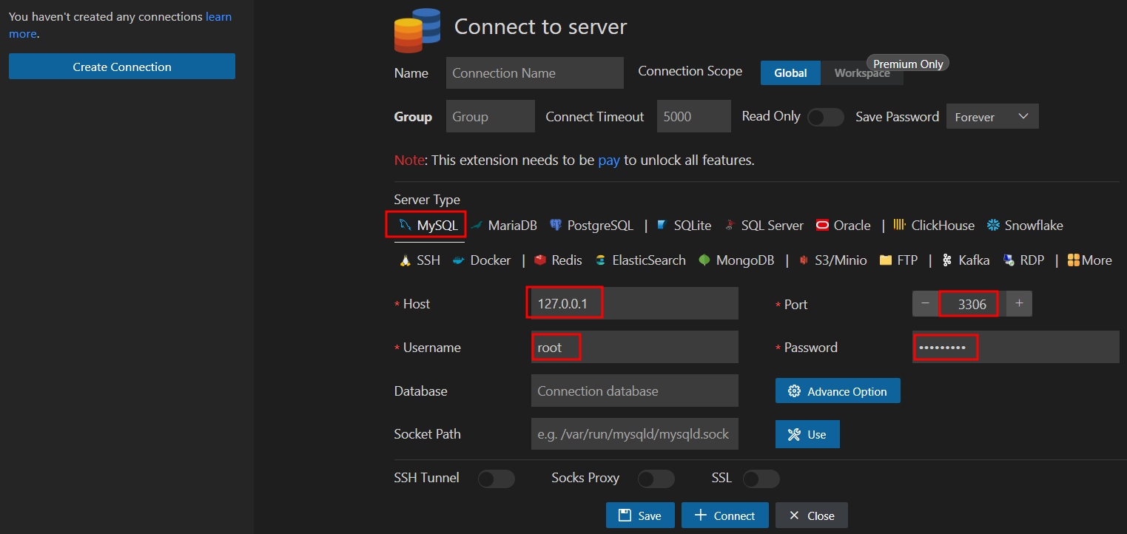1127x534 pixels.
Task: Select the Redis server type
Action: click(558, 260)
